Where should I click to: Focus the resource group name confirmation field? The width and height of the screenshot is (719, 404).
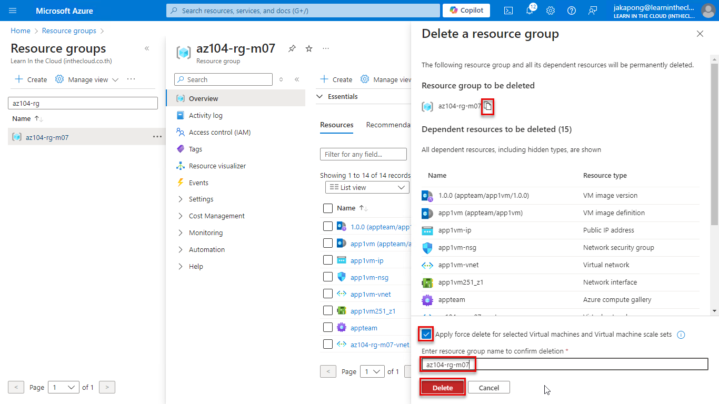[x=565, y=364]
